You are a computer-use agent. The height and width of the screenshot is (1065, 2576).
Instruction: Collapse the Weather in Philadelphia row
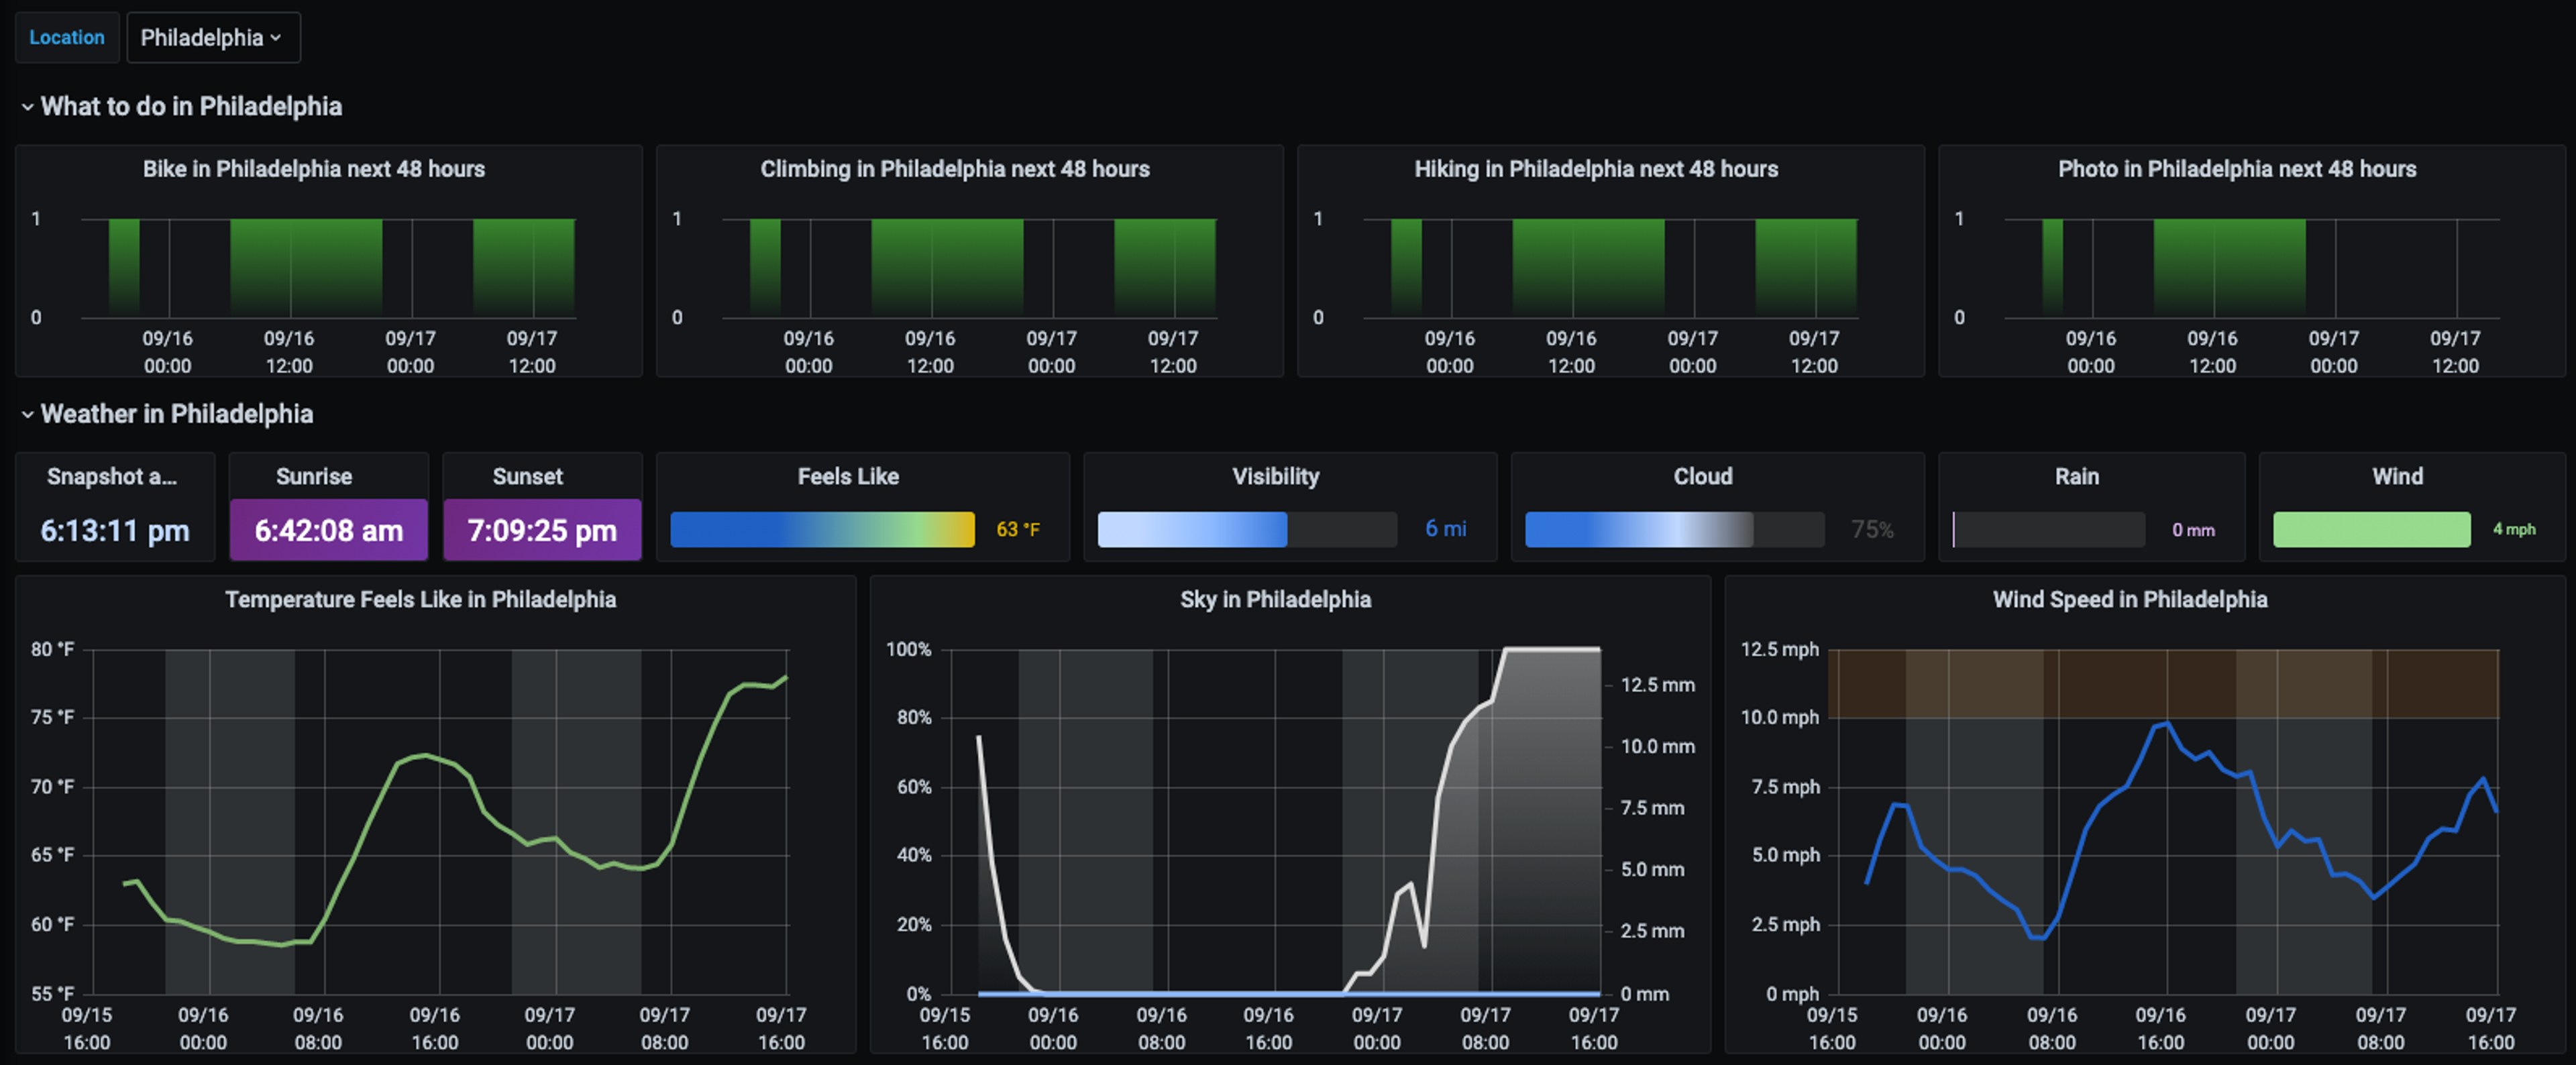[167, 414]
